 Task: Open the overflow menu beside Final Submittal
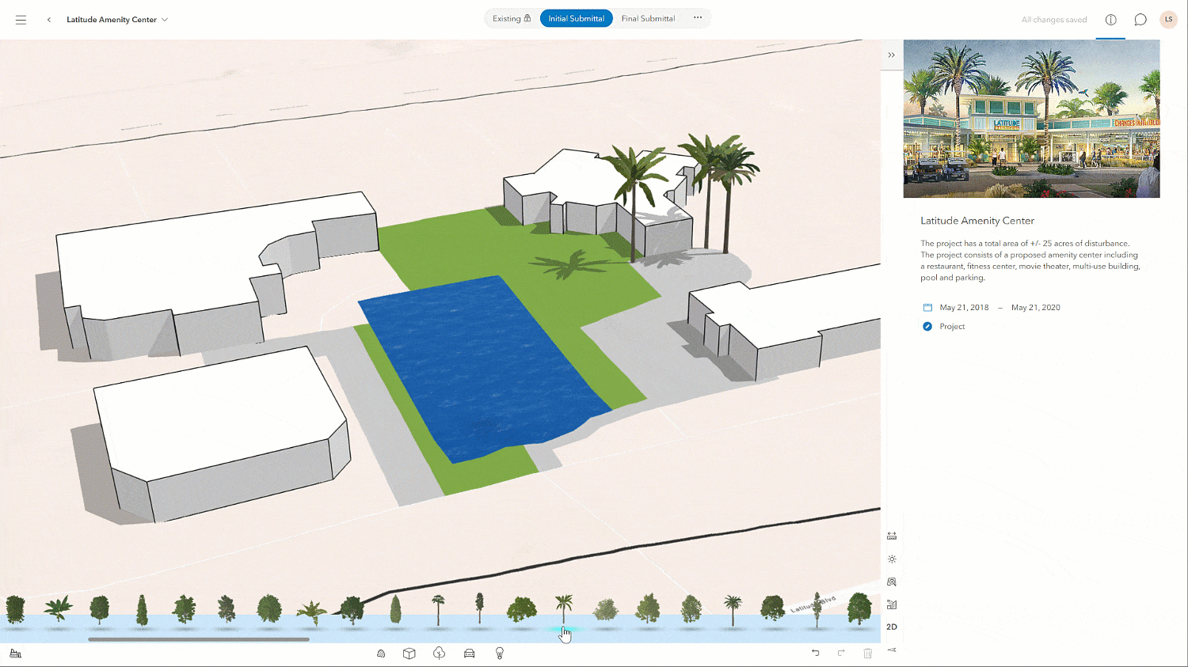point(695,18)
